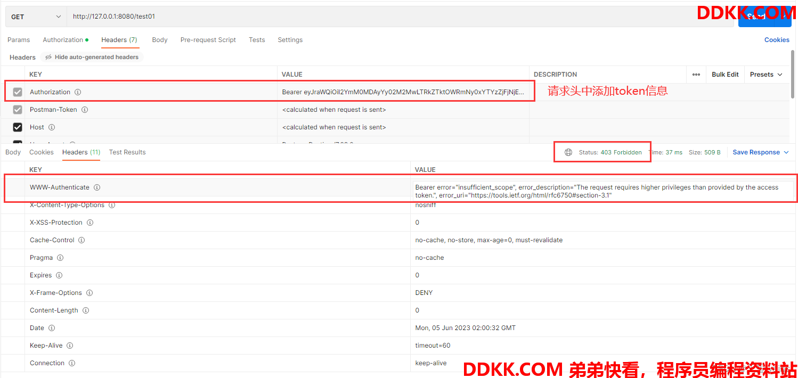Select response Headers (11) tab
This screenshot has width=798, height=378.
82,152
